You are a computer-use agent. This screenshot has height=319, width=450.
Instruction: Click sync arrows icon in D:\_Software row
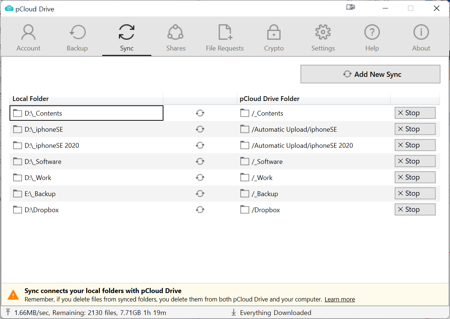(200, 162)
